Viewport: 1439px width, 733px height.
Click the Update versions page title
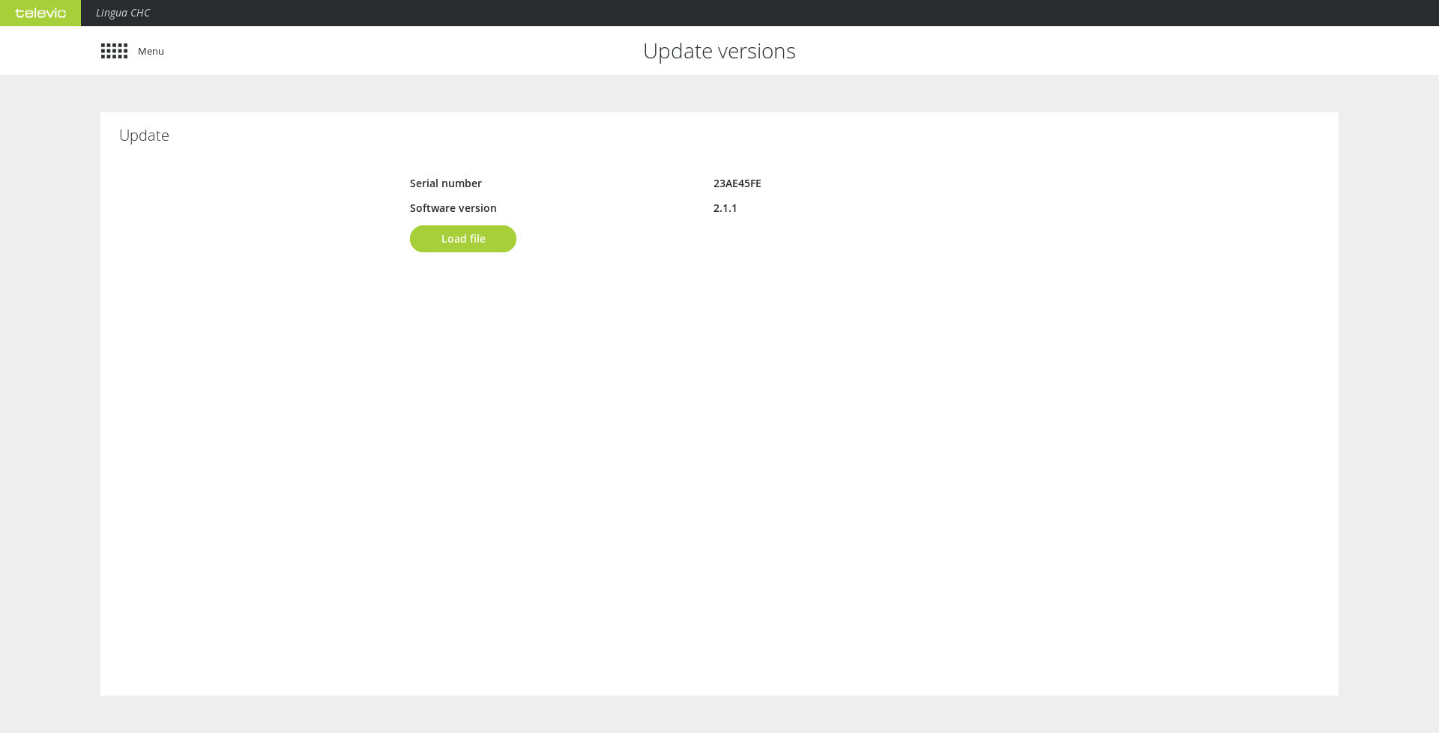(719, 51)
